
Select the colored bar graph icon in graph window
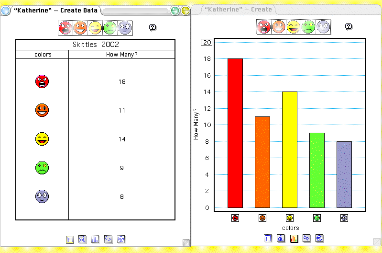pos(294,238)
